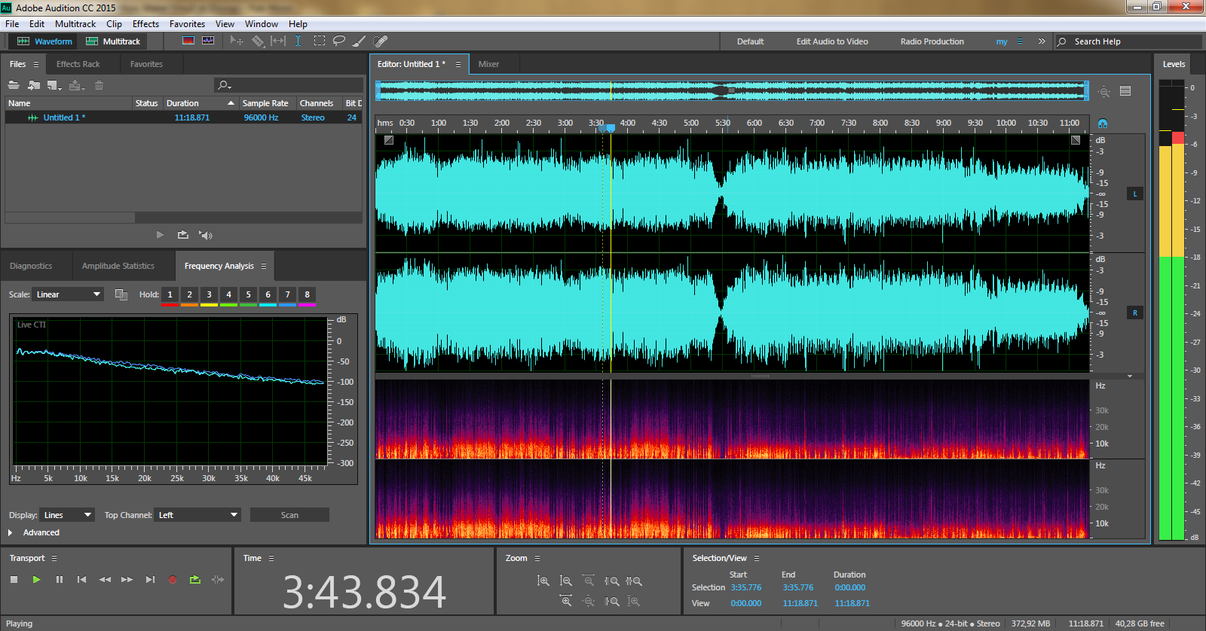Click the red Record button
This screenshot has width=1206, height=631.
coord(173,580)
